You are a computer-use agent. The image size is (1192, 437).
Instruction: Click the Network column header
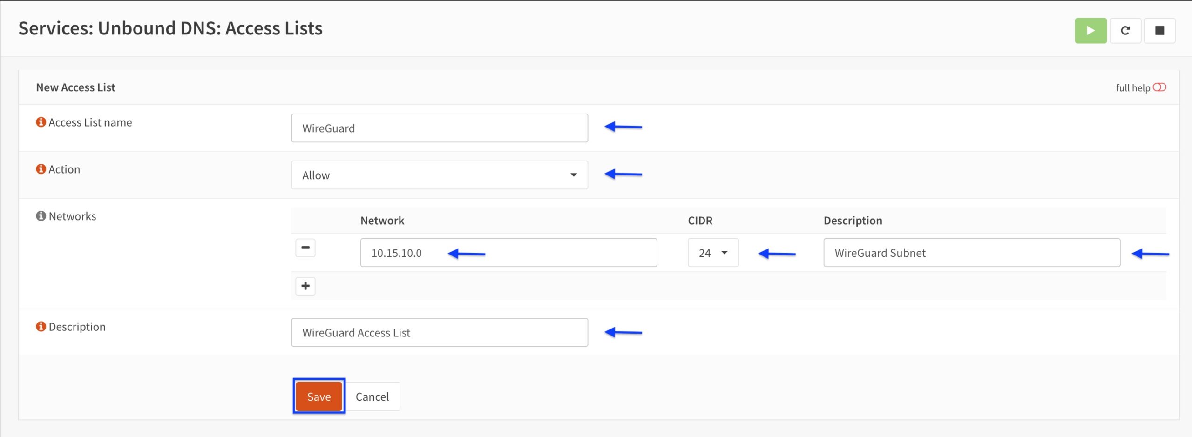382,221
